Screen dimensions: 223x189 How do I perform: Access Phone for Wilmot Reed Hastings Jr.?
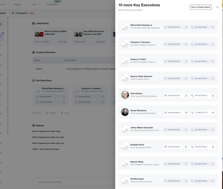[202, 27]
